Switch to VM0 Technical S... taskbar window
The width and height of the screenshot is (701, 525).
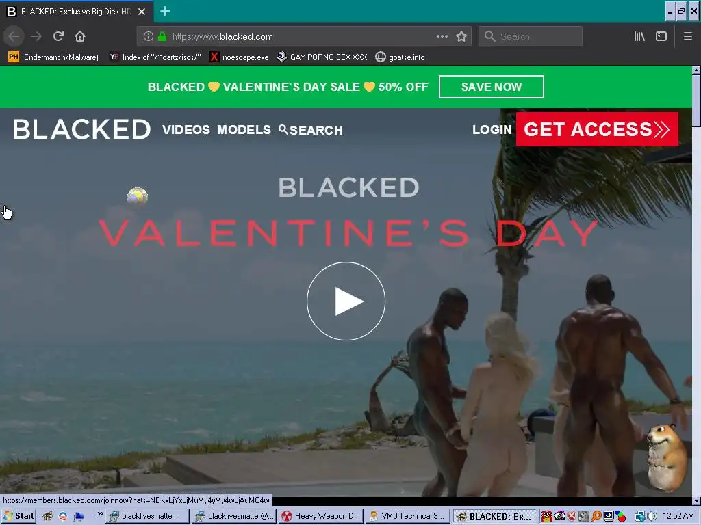click(x=407, y=516)
